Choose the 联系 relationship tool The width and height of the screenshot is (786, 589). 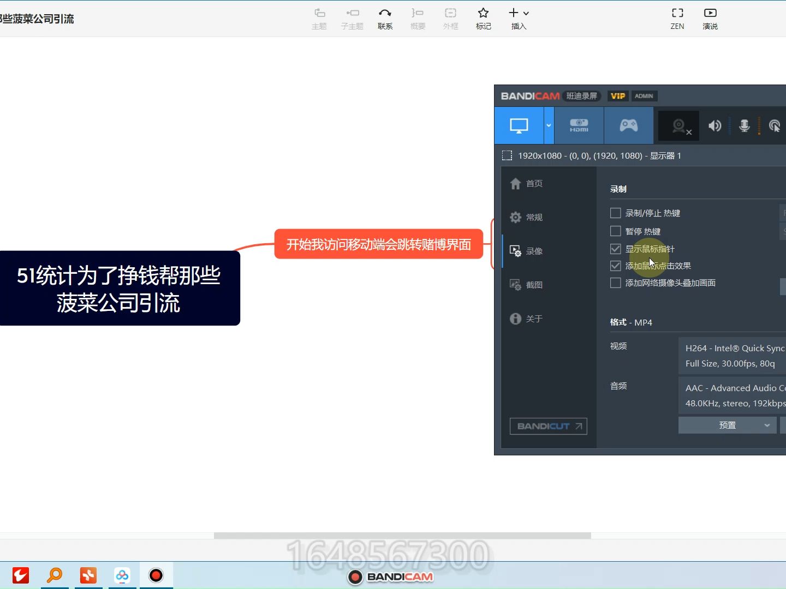[385, 19]
